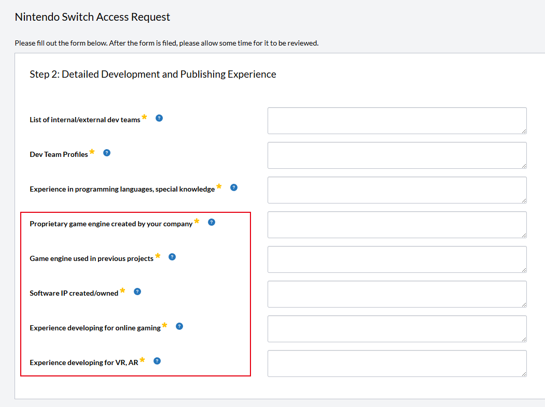Viewport: 545px width, 407px height.
Task: Open help icon for online gaming experience
Action: pos(179,327)
